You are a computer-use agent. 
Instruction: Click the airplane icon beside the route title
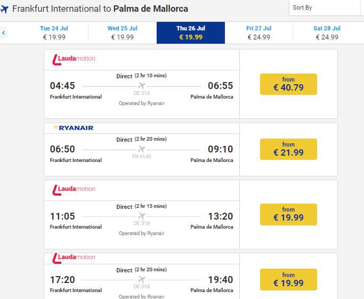[5, 10]
